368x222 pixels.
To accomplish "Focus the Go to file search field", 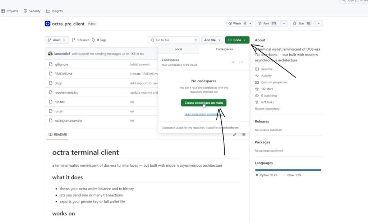I will [x=174, y=40].
